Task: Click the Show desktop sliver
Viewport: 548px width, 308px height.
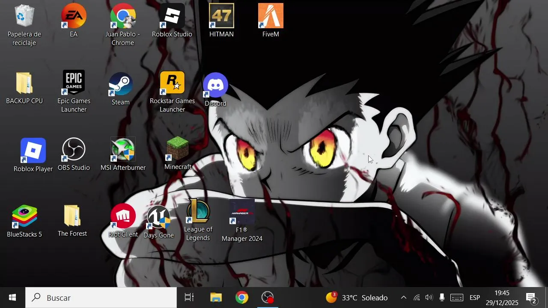Action: tap(546, 298)
